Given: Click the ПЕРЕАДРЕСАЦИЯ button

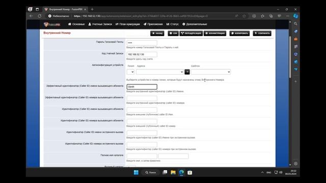Looking at the screenshot, I should (x=191, y=34).
